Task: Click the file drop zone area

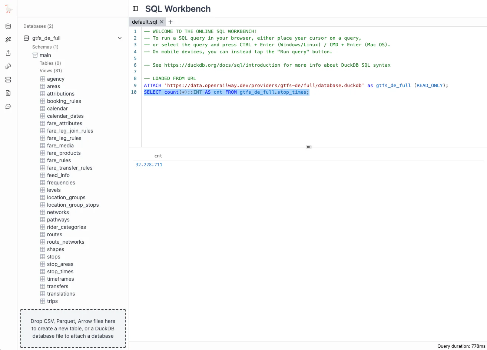Action: 73,329
